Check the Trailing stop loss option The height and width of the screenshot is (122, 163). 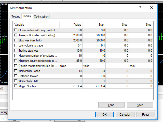click(16, 51)
